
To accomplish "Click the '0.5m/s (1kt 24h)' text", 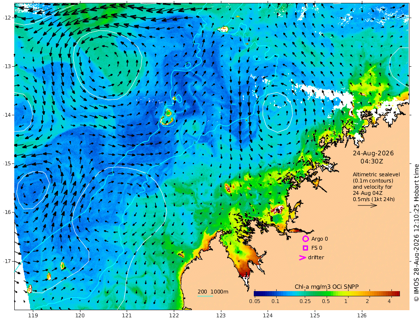I will tap(374, 199).
